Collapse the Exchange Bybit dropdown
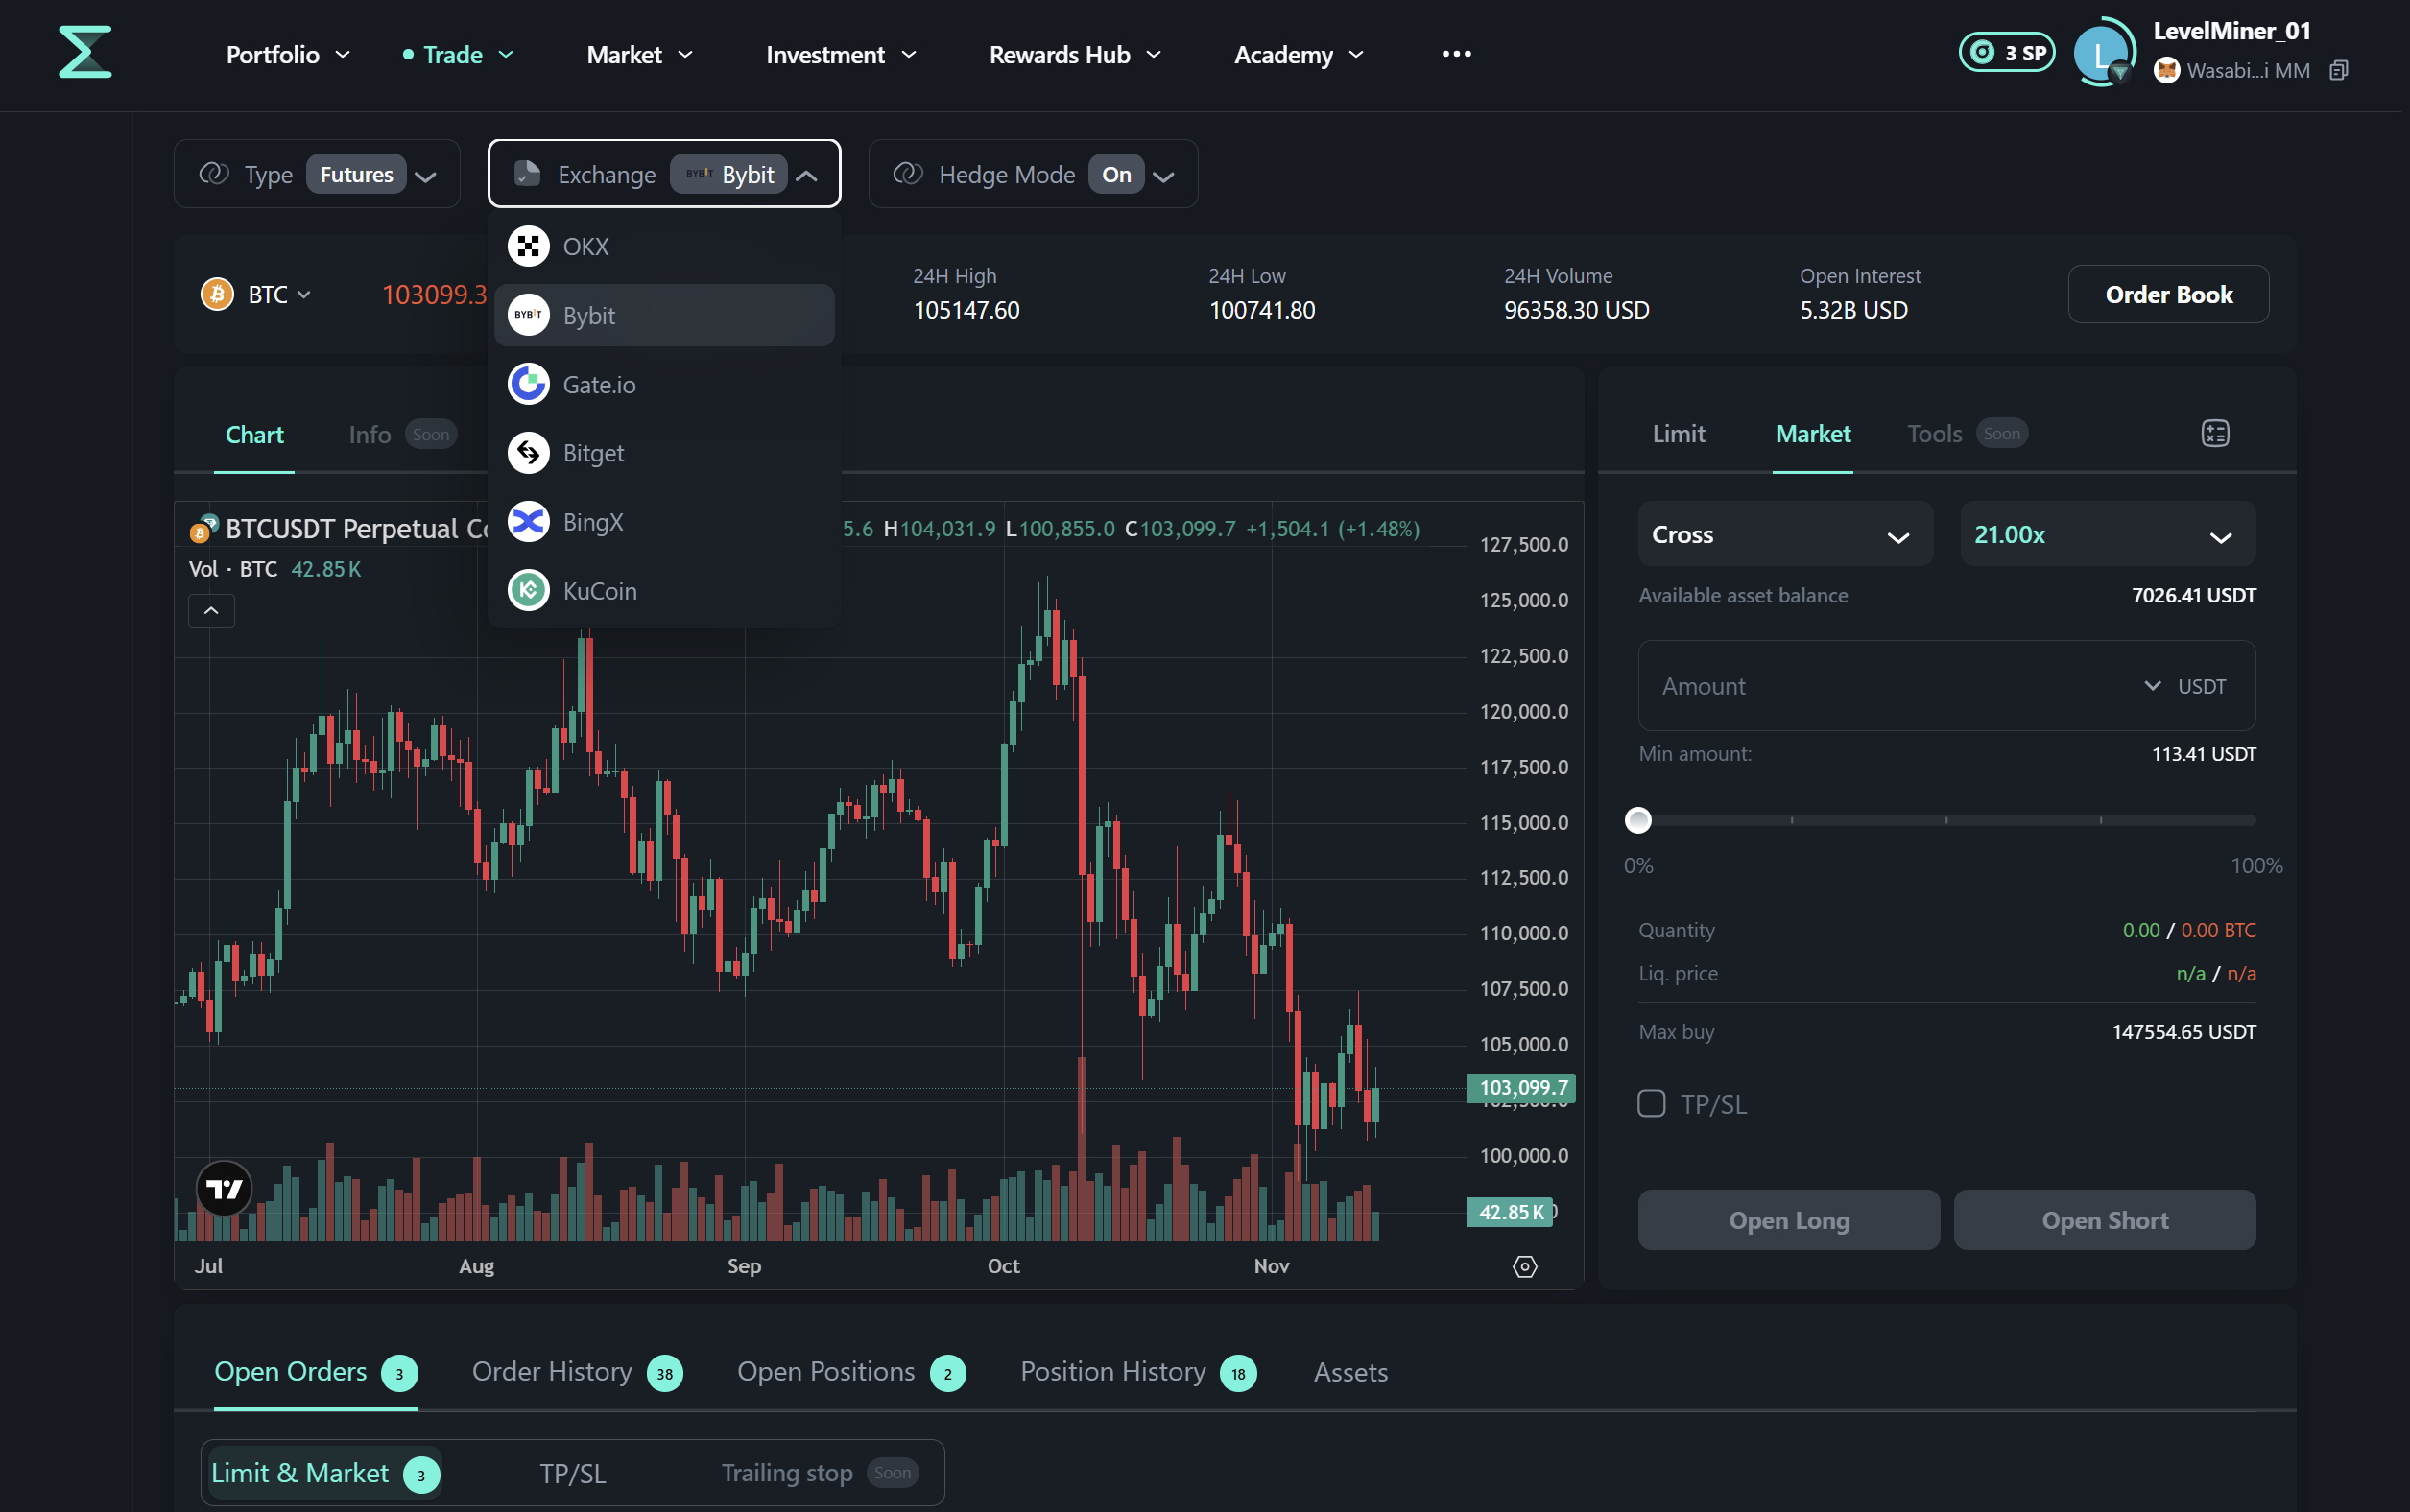 (x=664, y=174)
